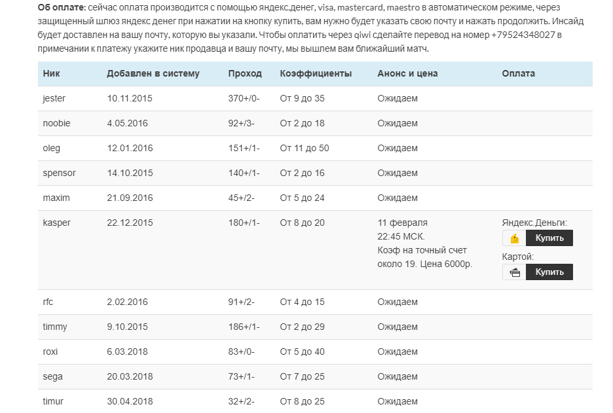Click the noobie nickname
613x413 pixels.
pos(56,123)
